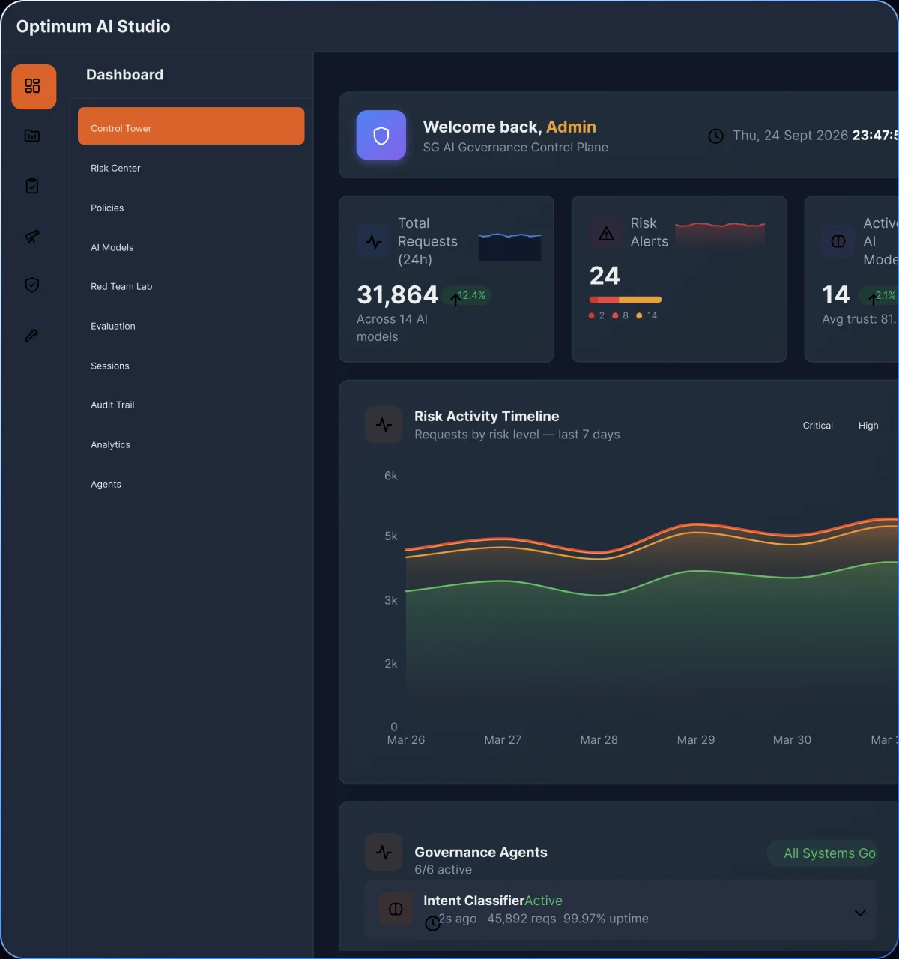Click the brain icon on Active AI Models card
Viewport: 899px width, 959px height.
click(x=838, y=242)
